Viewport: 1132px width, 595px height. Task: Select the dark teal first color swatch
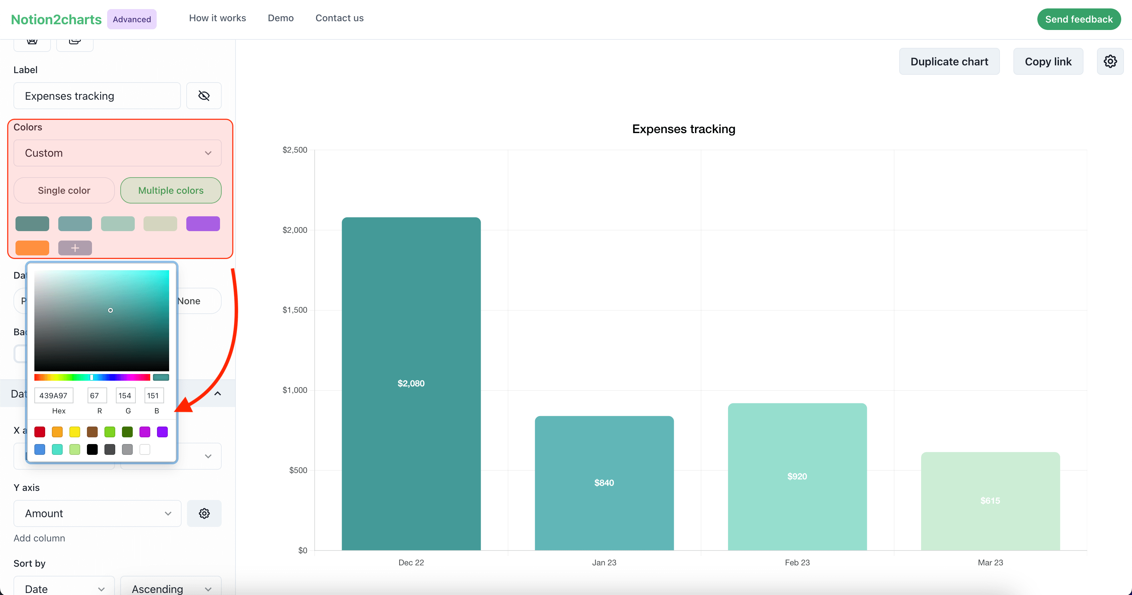coord(32,224)
